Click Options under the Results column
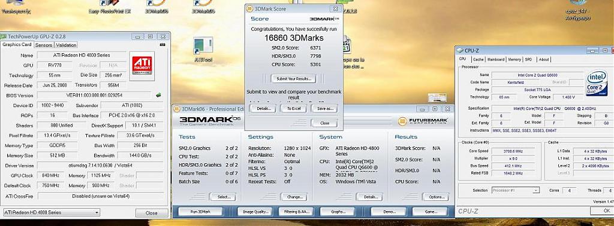Viewport: 614px width, 226px height. 436,197
